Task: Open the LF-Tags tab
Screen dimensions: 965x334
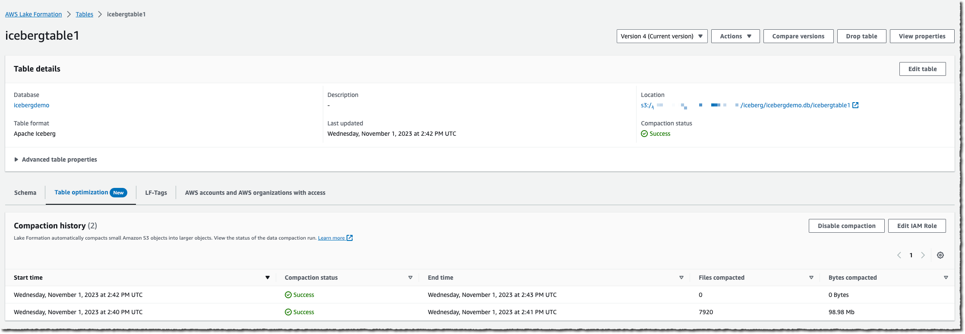Action: click(156, 193)
